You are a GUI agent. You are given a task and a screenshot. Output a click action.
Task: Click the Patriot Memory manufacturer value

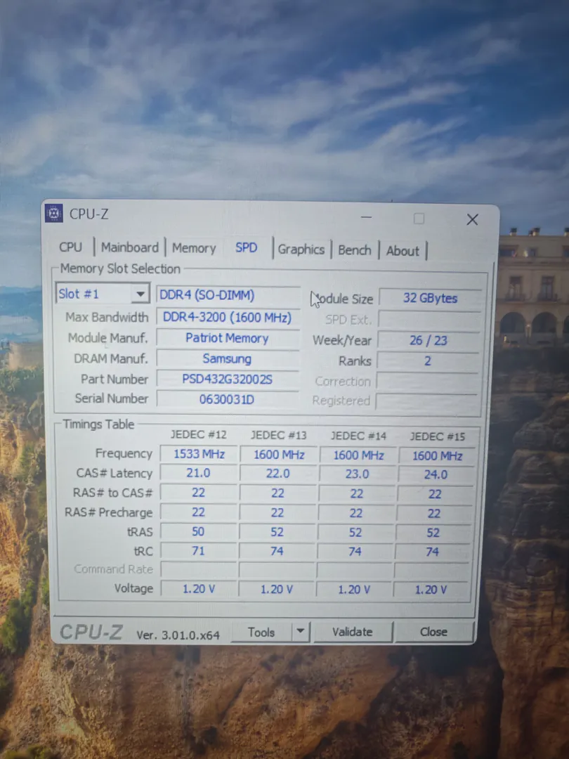[x=228, y=338]
